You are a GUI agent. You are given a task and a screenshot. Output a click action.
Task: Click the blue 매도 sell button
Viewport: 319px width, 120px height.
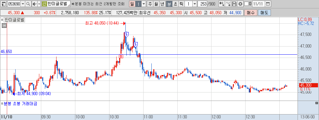pyautogui.click(x=264, y=13)
